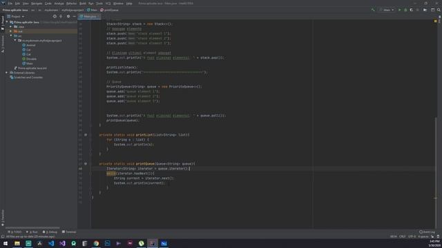Click Collapse All icon in Project panel
Image resolution: width=442 pixels, height=248 pixels.
point(61,17)
